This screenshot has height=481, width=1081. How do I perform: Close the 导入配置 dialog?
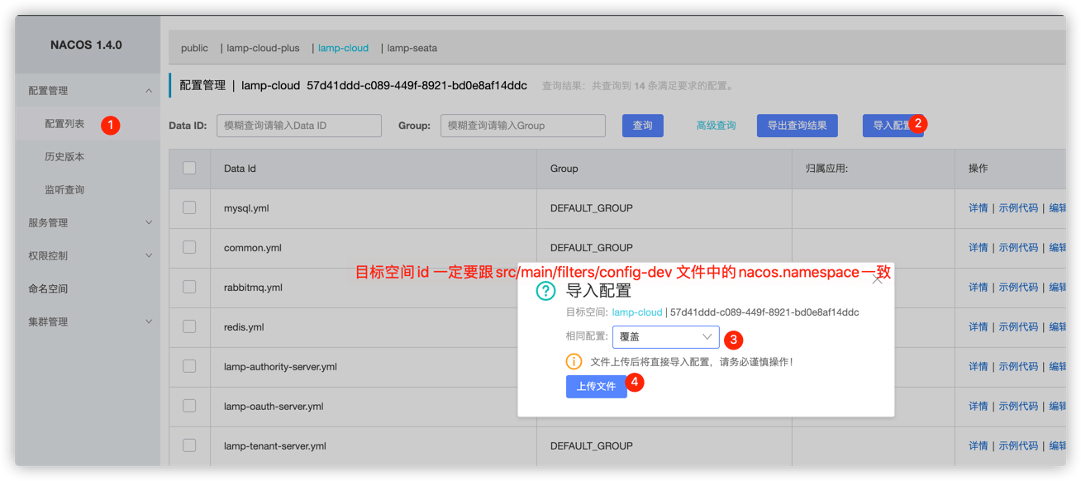tap(879, 279)
